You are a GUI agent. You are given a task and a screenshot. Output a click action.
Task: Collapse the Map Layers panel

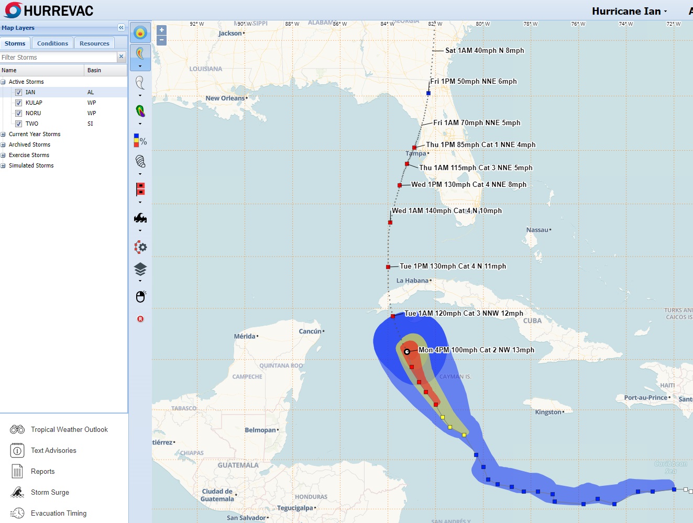tap(121, 28)
